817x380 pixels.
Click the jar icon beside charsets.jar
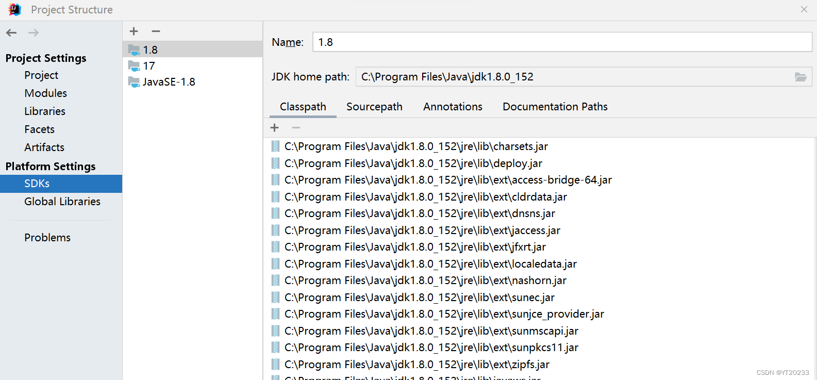(x=276, y=146)
